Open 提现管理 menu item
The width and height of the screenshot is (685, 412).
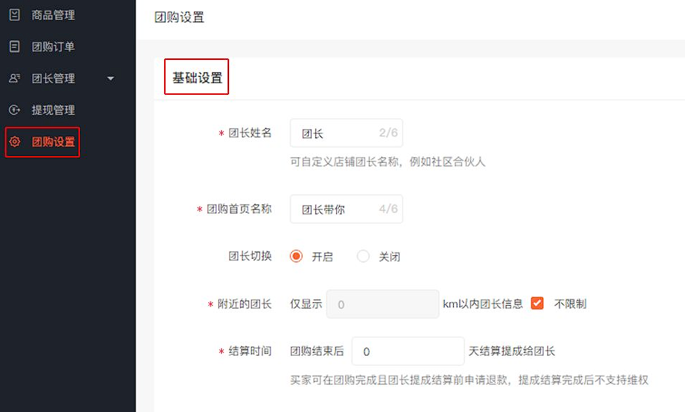[x=53, y=110]
